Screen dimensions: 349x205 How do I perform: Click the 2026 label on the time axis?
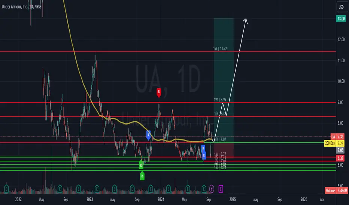pos(304,199)
